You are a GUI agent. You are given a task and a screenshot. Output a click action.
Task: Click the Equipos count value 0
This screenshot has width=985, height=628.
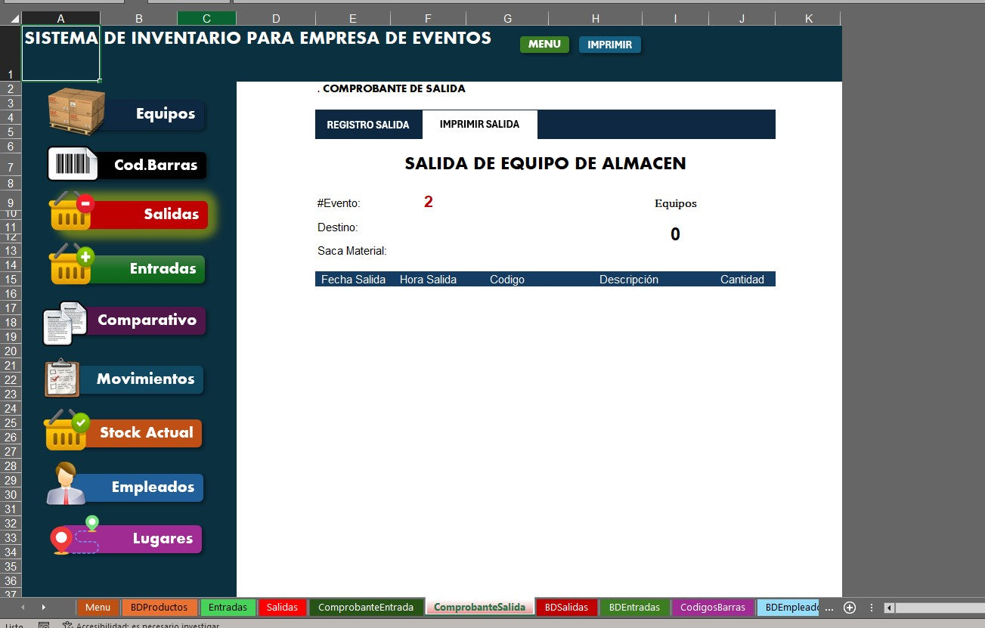pyautogui.click(x=675, y=234)
